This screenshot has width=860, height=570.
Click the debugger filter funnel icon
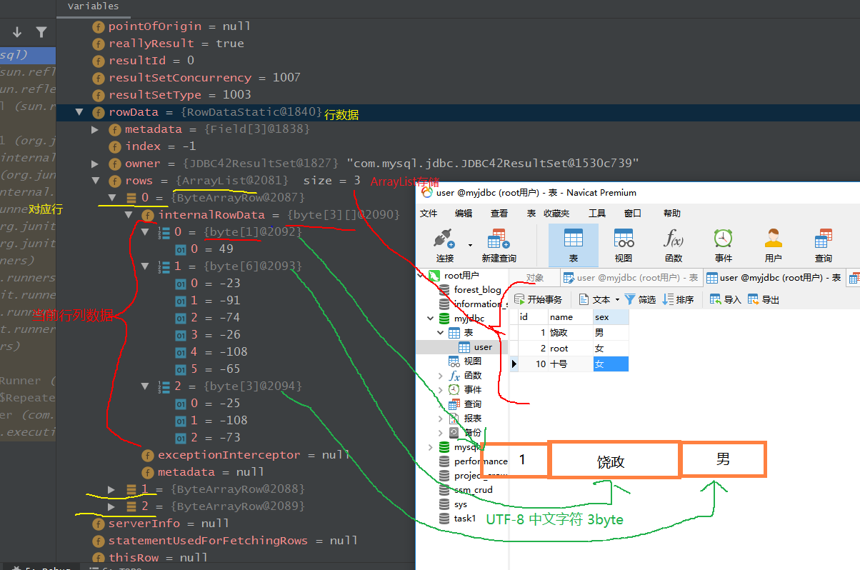pos(41,32)
